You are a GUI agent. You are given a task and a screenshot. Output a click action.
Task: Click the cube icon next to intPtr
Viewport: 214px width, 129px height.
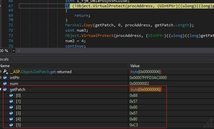(x=5, y=78)
